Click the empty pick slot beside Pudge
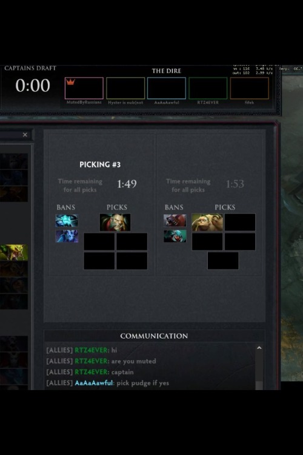303x455 pixels. pyautogui.click(x=240, y=222)
